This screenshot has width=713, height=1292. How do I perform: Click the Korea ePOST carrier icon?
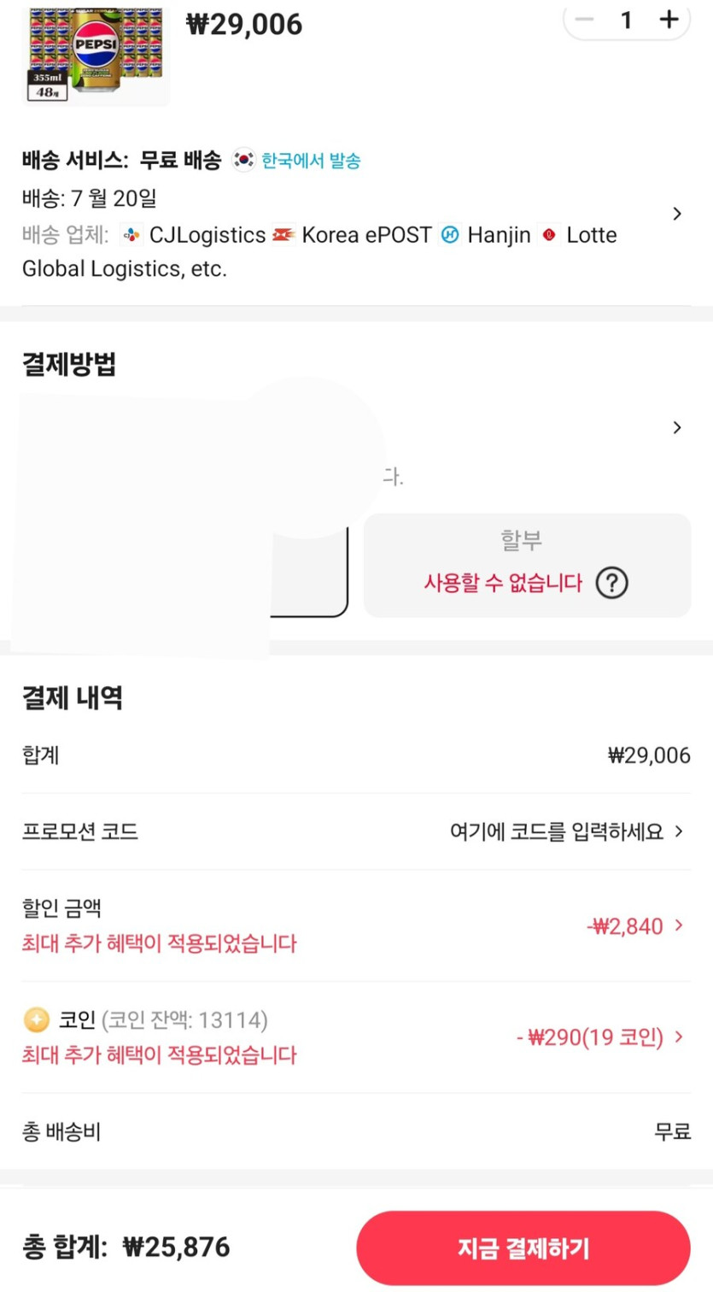coord(283,235)
